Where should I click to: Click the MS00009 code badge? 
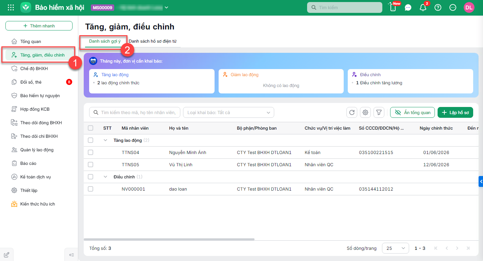coord(103,7)
